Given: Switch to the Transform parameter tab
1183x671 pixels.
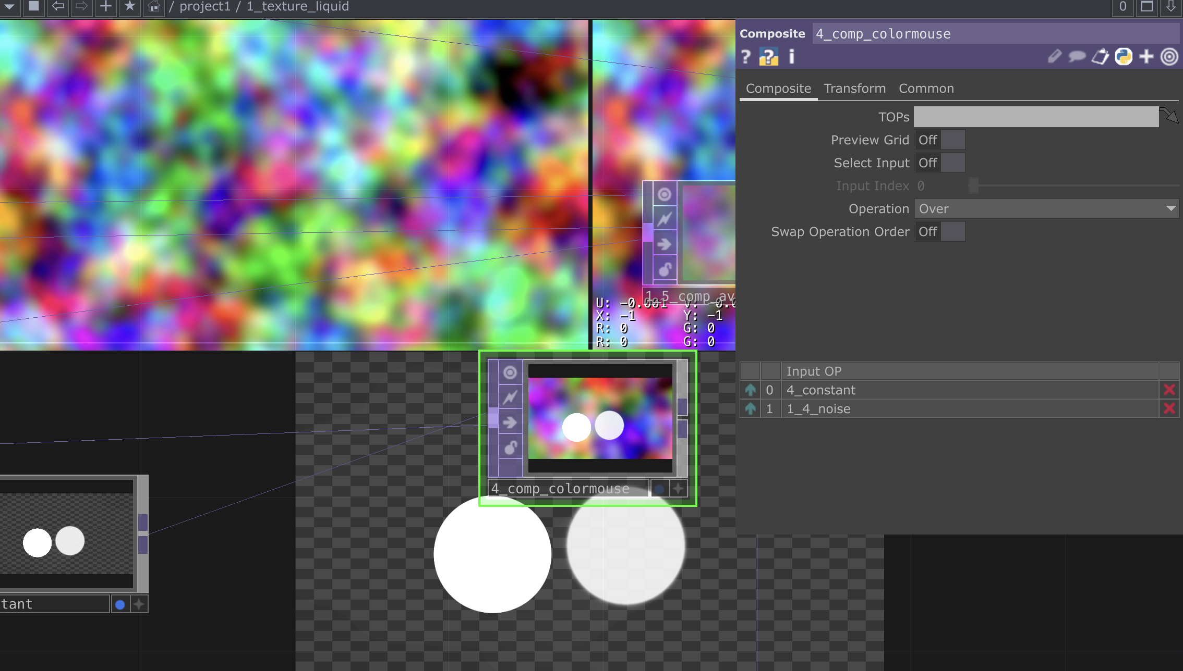Looking at the screenshot, I should pos(854,89).
